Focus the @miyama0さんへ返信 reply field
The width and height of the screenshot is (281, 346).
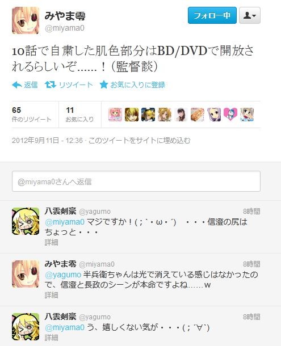(136, 182)
